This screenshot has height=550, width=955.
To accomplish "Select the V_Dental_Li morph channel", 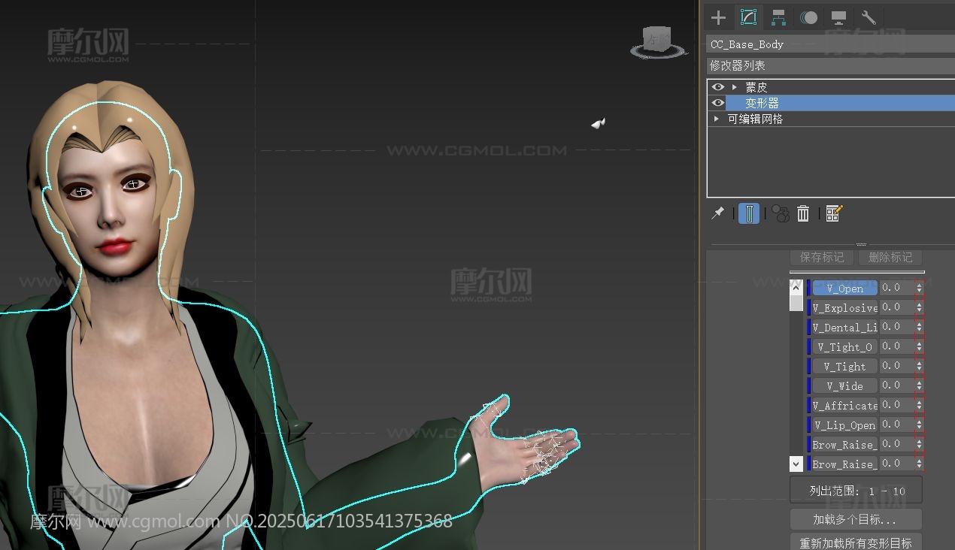I will point(844,327).
